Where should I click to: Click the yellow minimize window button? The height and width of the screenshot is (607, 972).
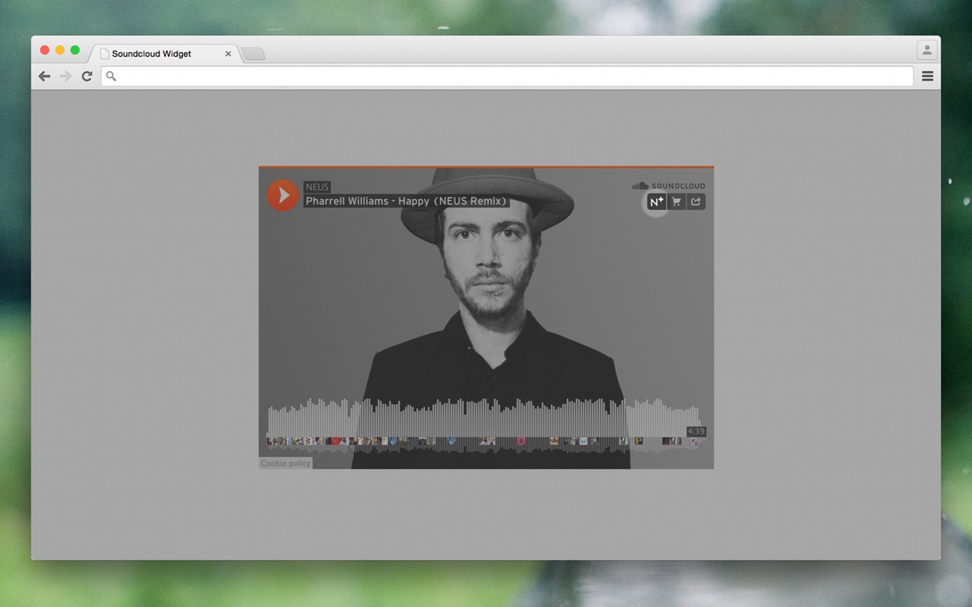click(60, 50)
